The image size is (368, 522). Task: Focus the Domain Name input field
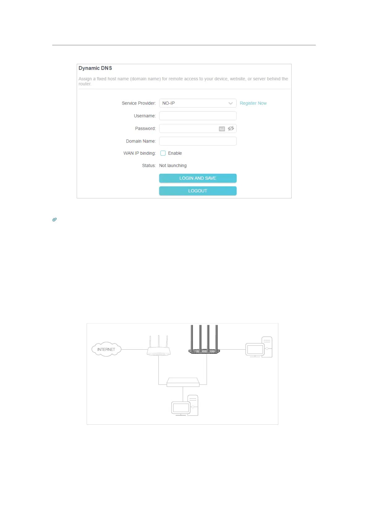198,141
